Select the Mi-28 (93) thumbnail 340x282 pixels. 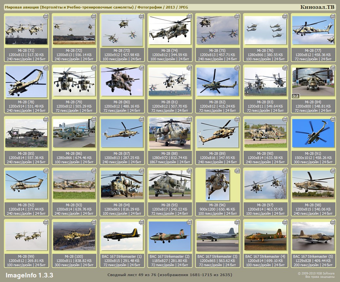pyautogui.click(x=74, y=185)
